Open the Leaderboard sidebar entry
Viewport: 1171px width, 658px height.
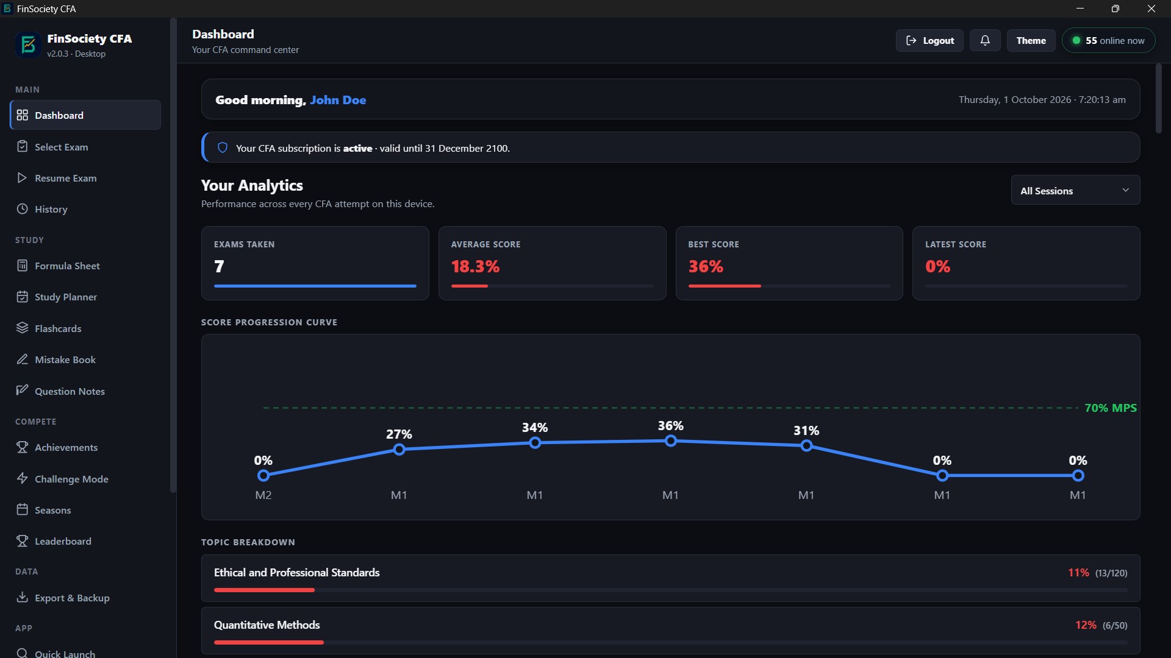(85, 541)
